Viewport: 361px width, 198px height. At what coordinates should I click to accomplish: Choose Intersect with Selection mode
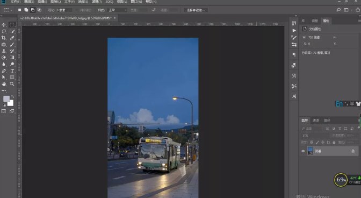[x=39, y=10]
